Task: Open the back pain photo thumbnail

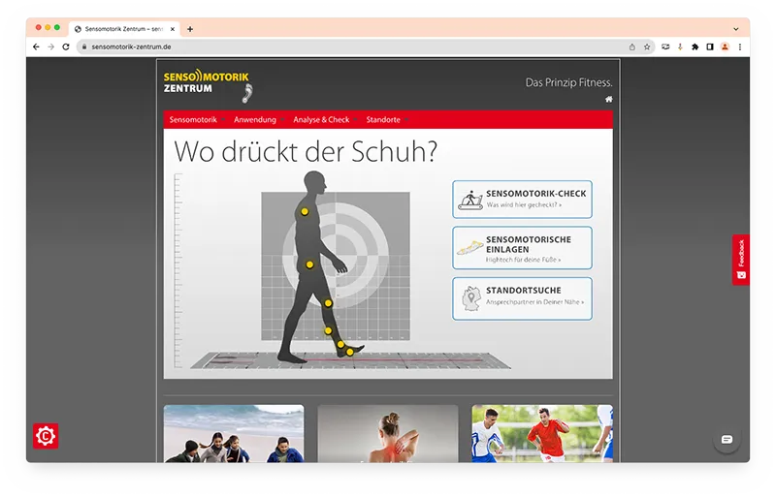Action: pos(387,434)
